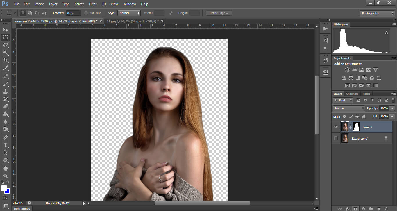Select the Brush tool

coord(6,84)
